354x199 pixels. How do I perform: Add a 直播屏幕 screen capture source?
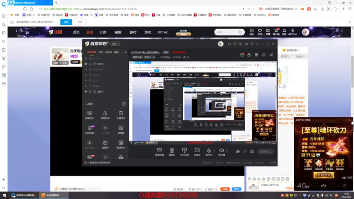tap(159, 152)
